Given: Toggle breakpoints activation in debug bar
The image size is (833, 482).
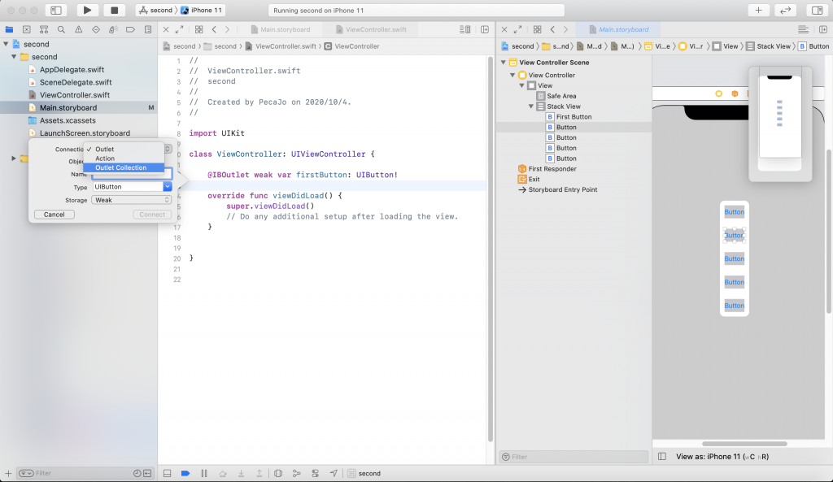Looking at the screenshot, I should [x=185, y=473].
